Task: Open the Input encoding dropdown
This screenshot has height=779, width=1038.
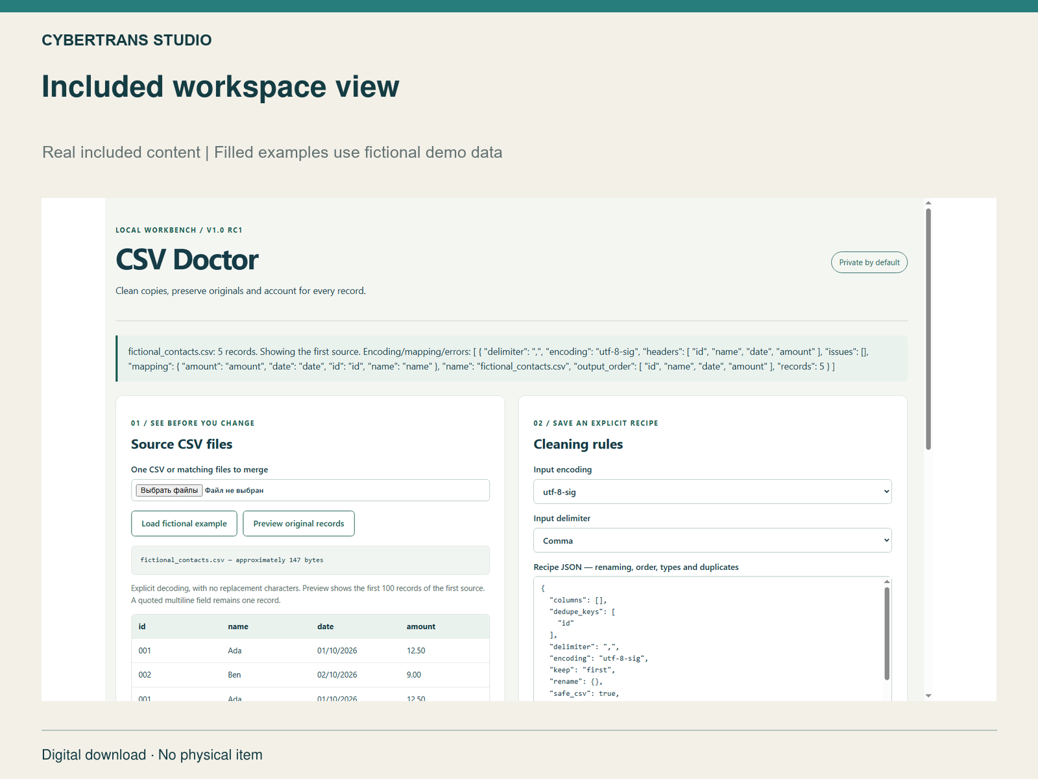Action: click(x=712, y=491)
